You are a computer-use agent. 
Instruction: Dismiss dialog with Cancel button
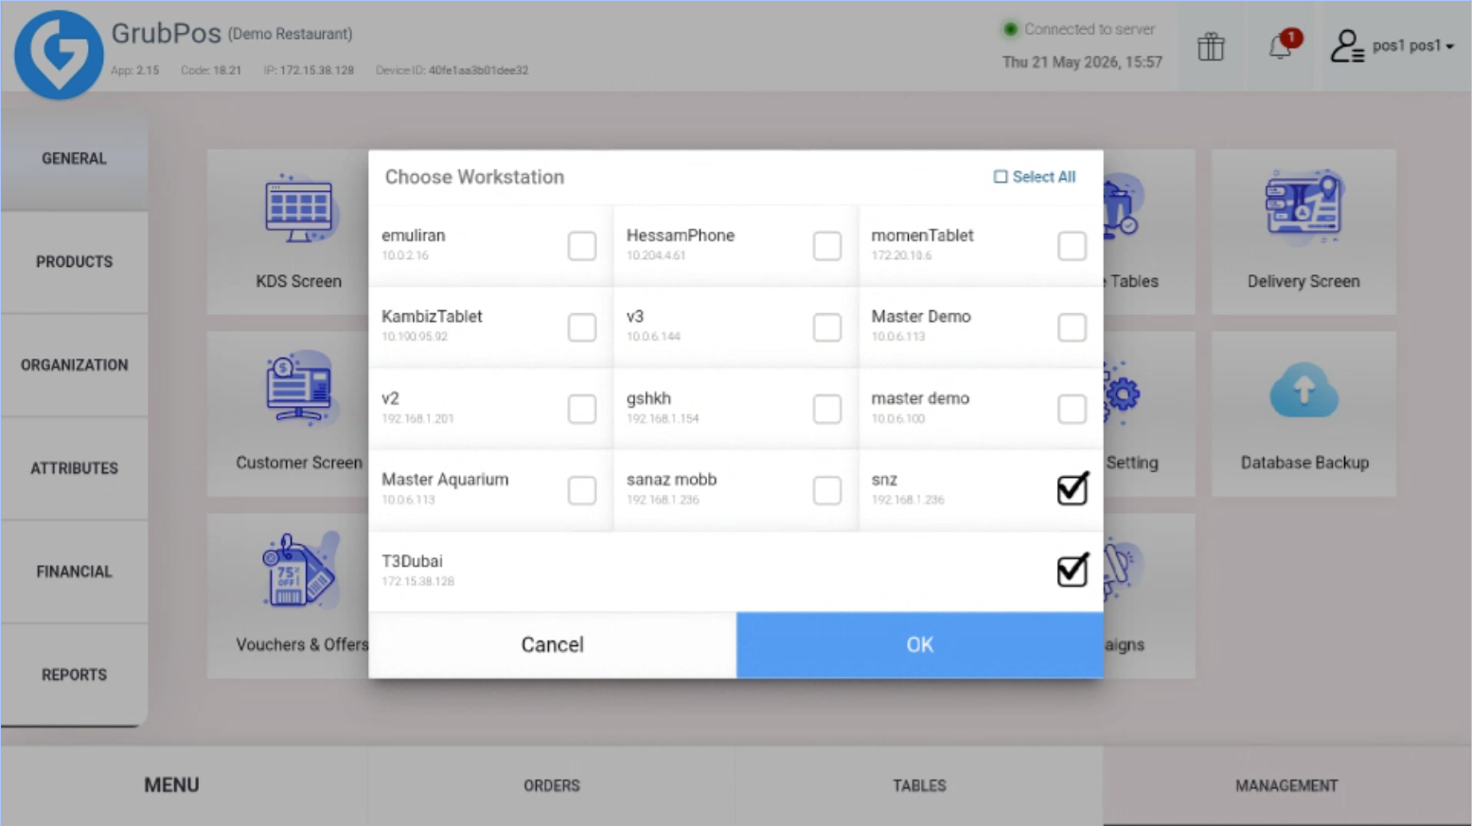click(x=552, y=644)
